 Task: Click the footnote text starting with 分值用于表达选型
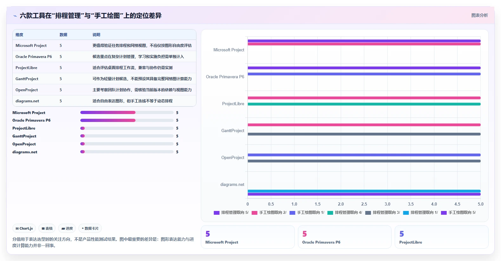click(x=103, y=242)
